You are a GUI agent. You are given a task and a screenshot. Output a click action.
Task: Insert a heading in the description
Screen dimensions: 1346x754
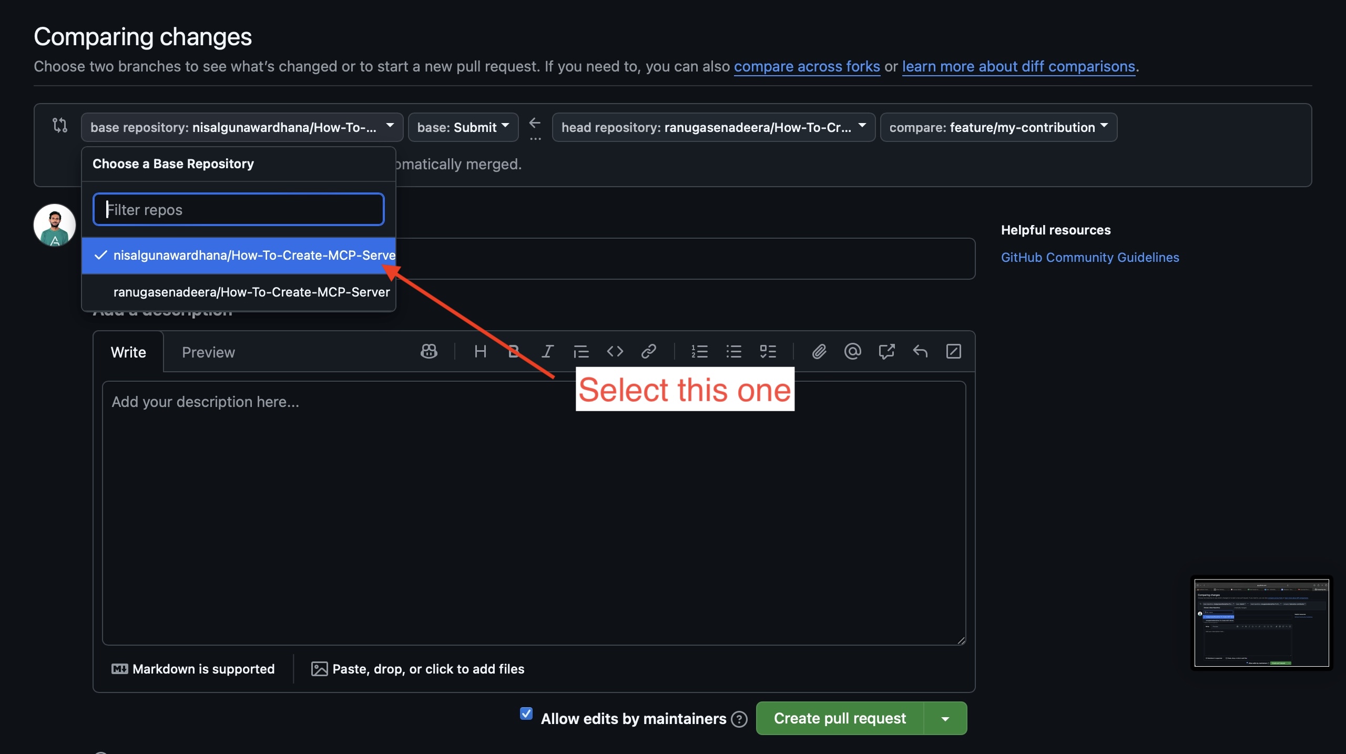pyautogui.click(x=480, y=351)
